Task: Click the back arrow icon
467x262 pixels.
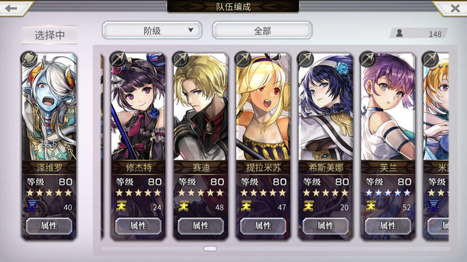Action: [11, 8]
